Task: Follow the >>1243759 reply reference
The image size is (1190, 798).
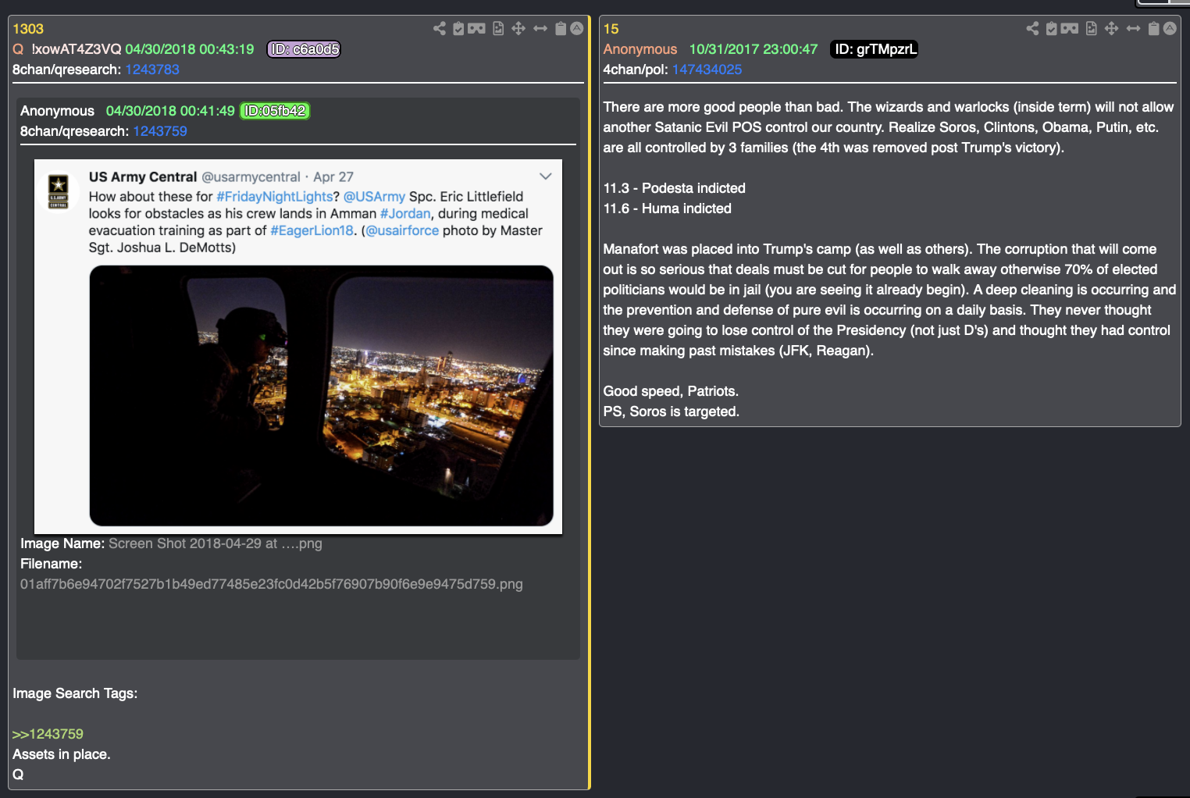Action: [48, 734]
